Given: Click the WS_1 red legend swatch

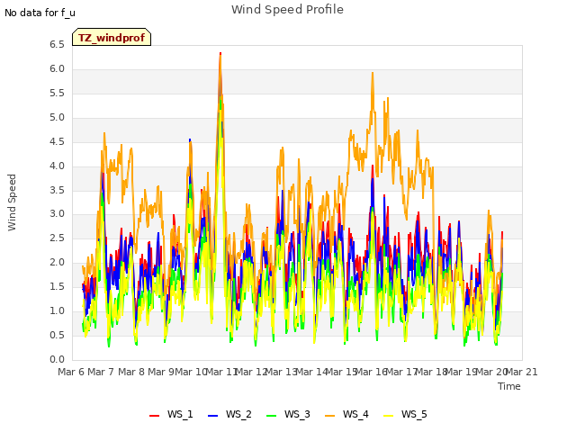Looking at the screenshot, I should (154, 416).
